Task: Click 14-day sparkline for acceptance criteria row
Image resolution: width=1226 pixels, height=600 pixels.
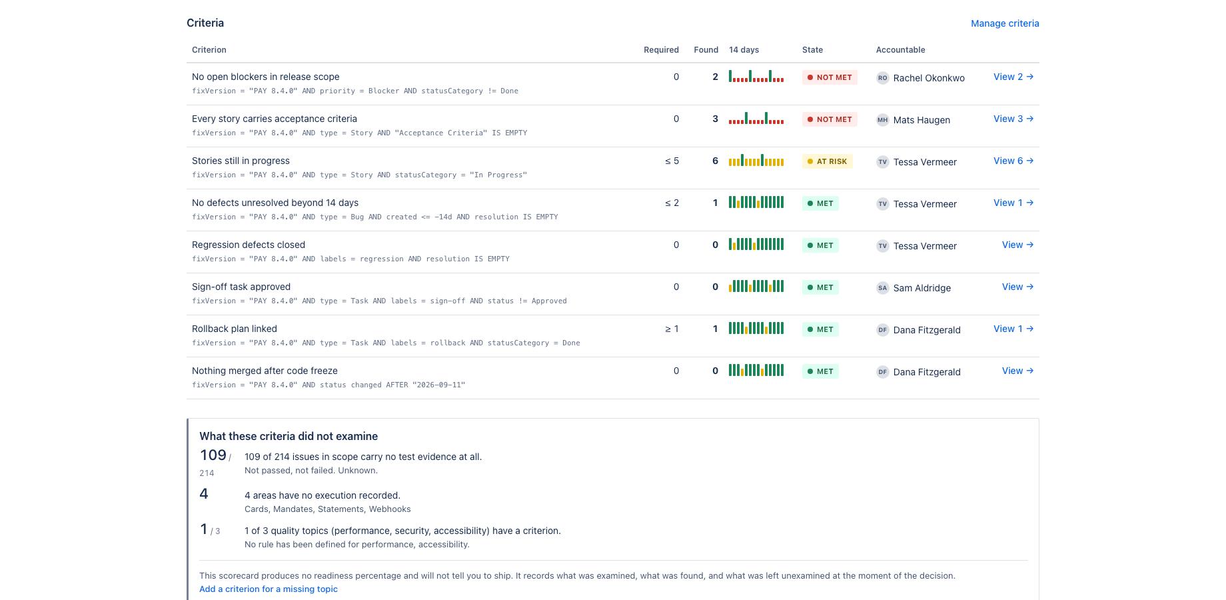Action: point(756,118)
